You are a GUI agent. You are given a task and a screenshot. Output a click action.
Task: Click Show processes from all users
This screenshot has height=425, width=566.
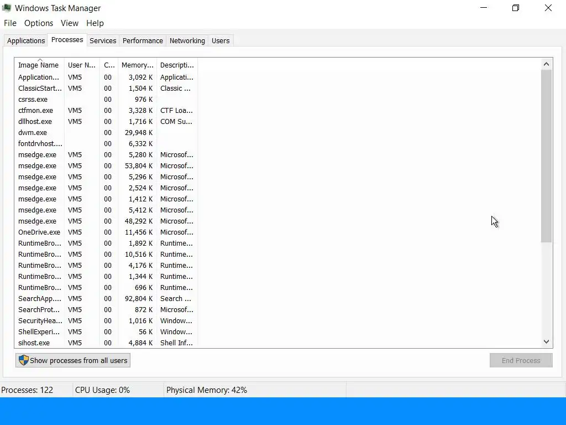point(73,360)
